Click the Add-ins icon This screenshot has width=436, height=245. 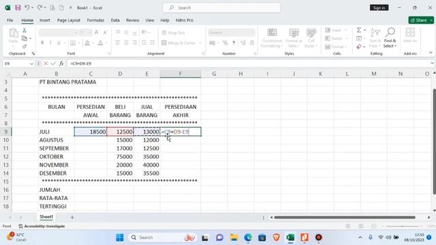point(410,33)
